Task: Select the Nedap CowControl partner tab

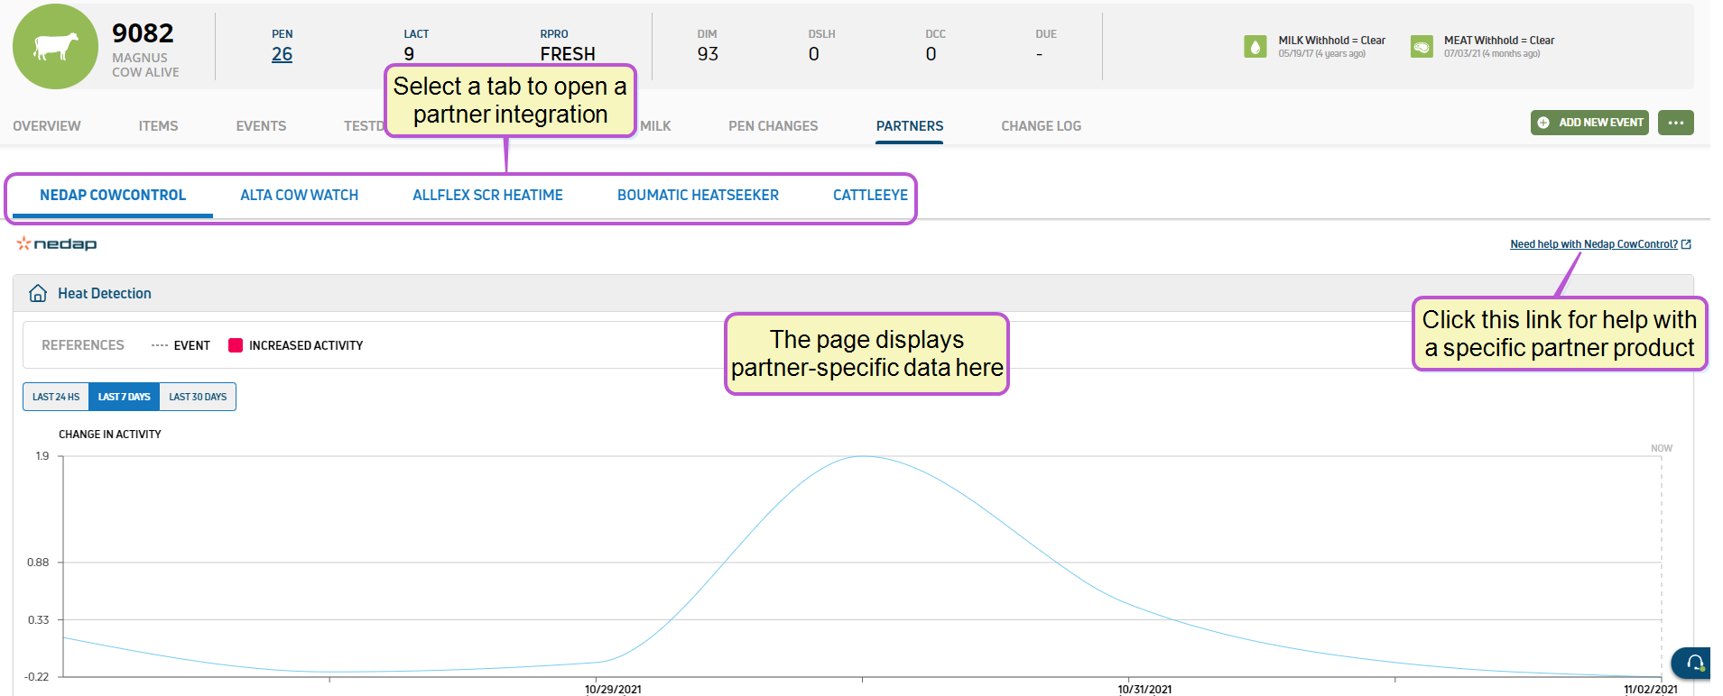Action: pyautogui.click(x=113, y=195)
